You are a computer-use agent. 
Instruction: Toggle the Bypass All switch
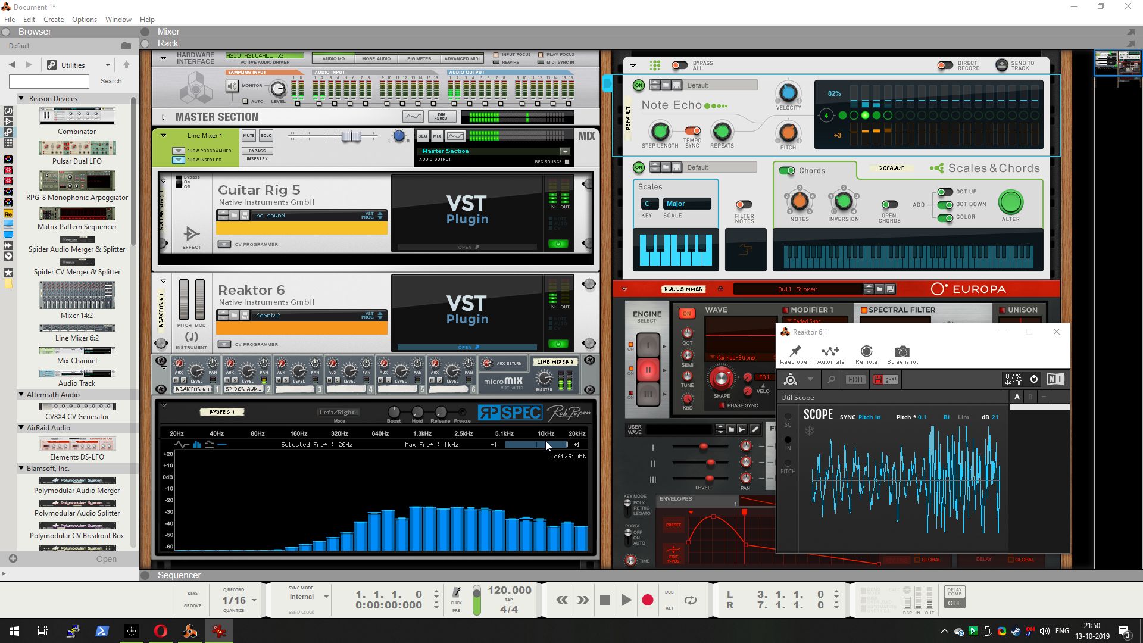tap(679, 65)
